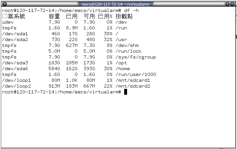Click the 容量 column header
Image resolution: width=237 pixels, height=149 pixels.
coord(54,16)
